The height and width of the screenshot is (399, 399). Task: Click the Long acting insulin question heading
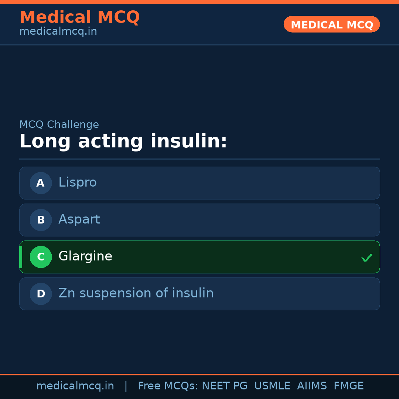[x=123, y=141]
